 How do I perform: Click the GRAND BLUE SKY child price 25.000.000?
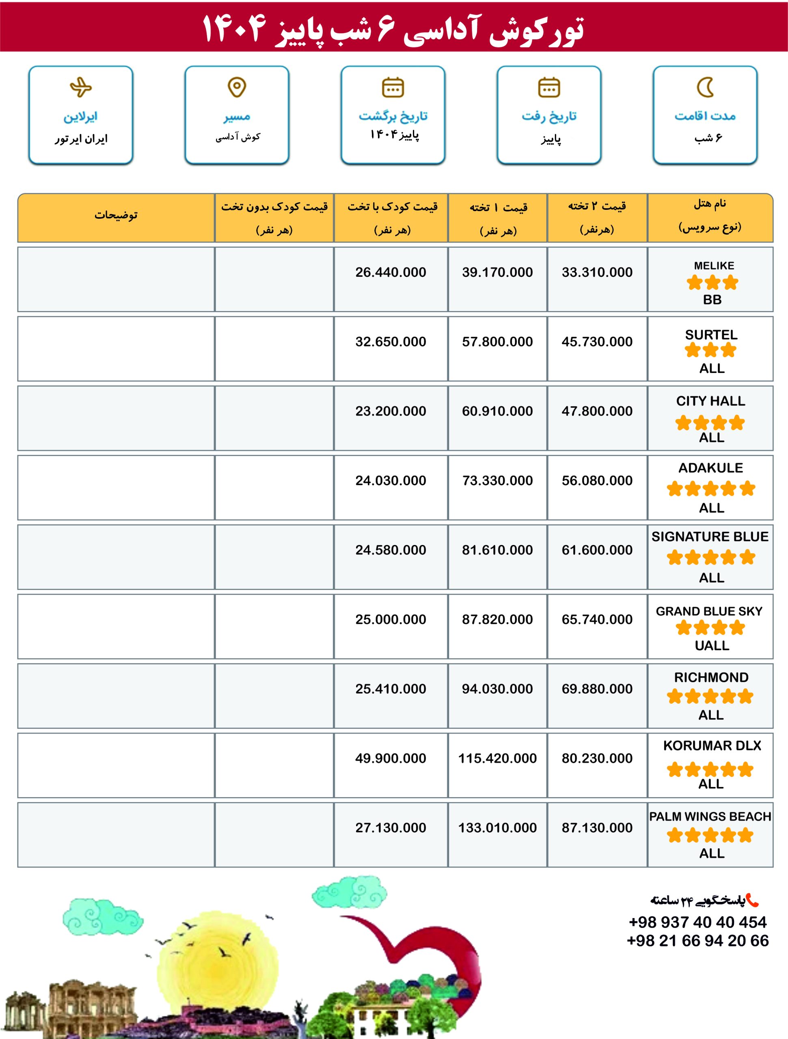(391, 619)
